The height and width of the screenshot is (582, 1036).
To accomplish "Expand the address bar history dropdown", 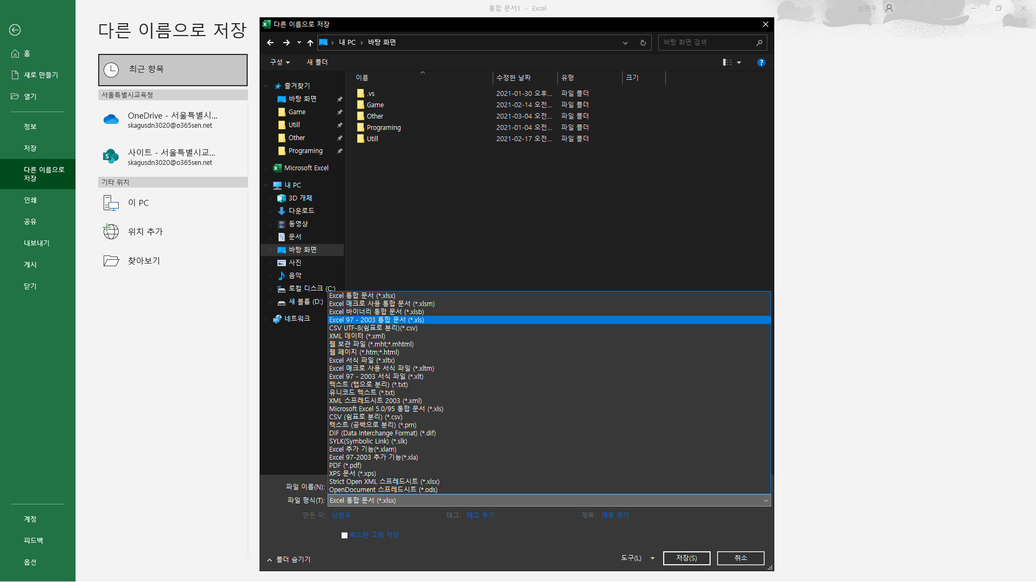I will pos(625,43).
